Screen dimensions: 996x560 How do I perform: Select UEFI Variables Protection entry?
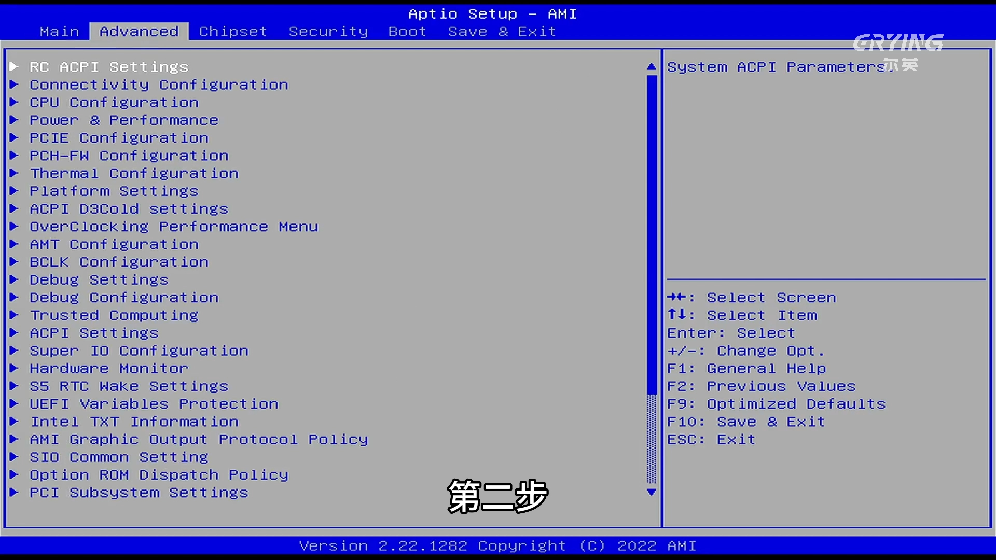[x=154, y=404]
